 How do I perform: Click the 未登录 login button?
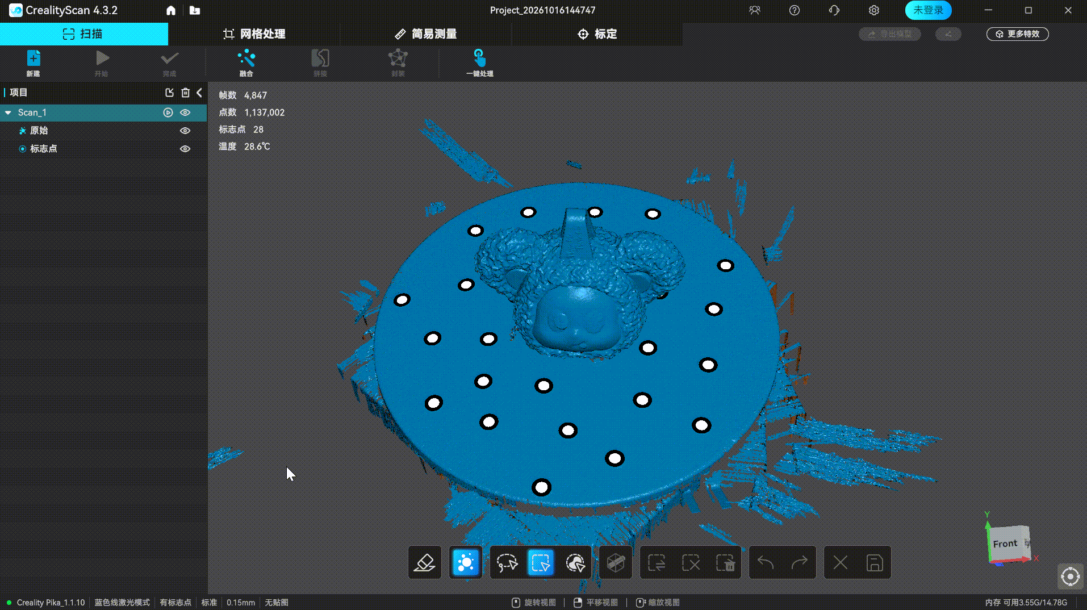click(928, 10)
